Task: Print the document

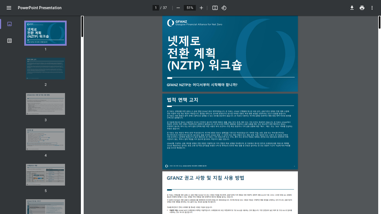Action: coord(362,8)
